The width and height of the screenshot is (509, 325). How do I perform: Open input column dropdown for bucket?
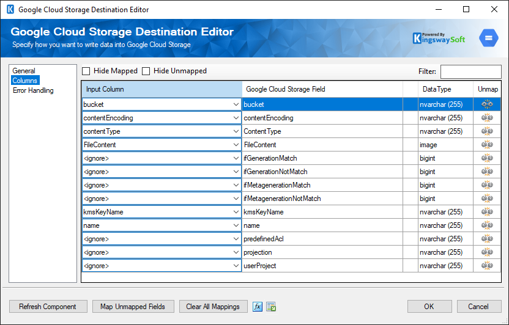236,104
